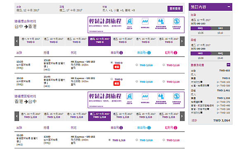Select the TWD 3,018 fare for flight UO 183
This screenshot has width=248, height=150.
[x=137, y=65]
